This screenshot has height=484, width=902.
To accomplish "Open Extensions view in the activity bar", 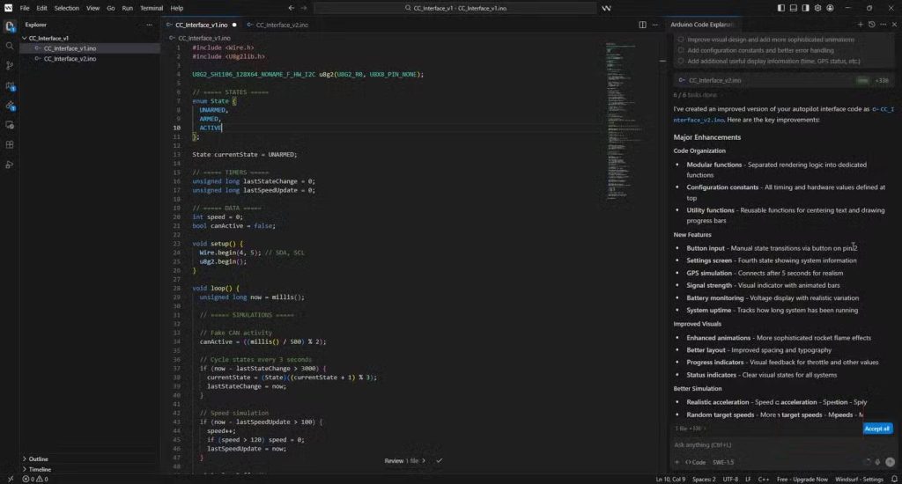I will tap(10, 145).
